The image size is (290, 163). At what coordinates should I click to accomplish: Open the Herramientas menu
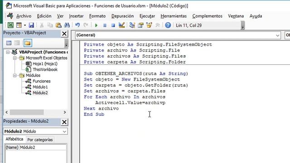174,16
